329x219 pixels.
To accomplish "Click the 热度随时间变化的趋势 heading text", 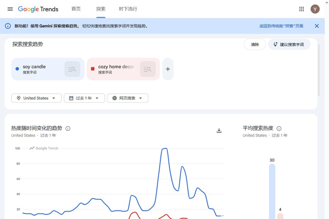I will (x=37, y=128).
